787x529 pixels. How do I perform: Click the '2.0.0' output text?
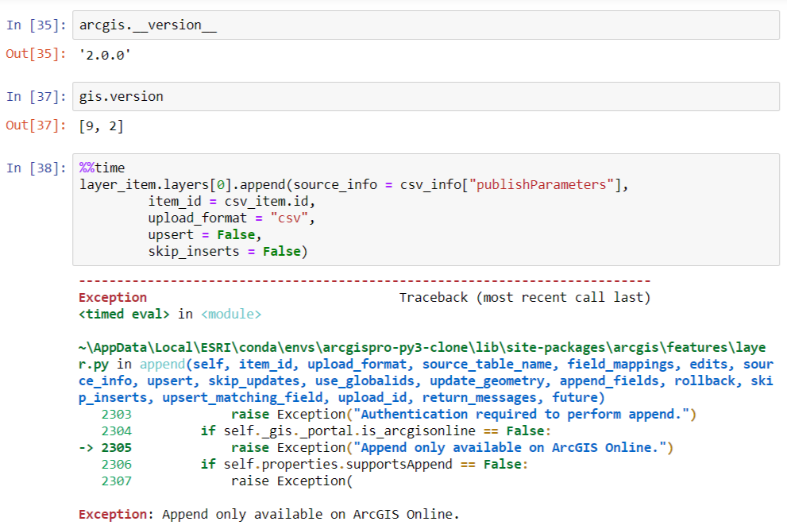point(105,54)
